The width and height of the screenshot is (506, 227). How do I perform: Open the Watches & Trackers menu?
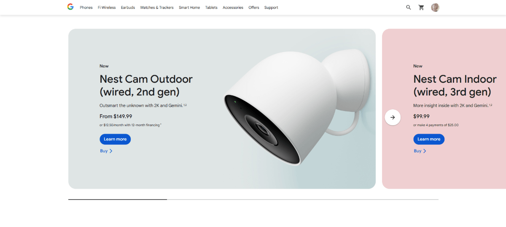[157, 8]
